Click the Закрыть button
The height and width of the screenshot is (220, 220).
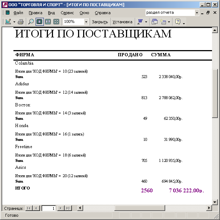(100, 22)
